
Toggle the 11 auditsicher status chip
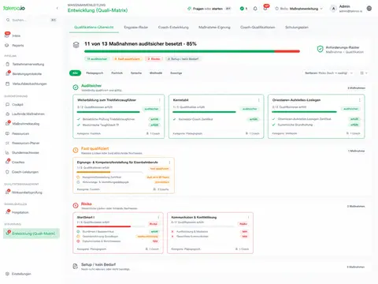(97, 59)
